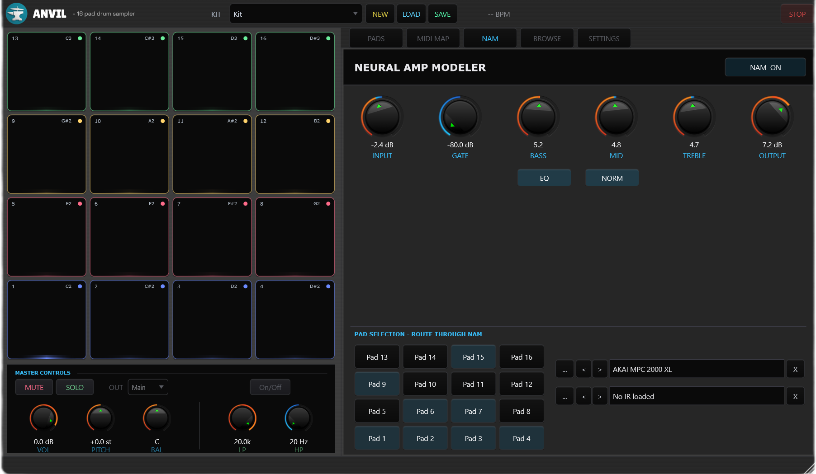Go to the SETTINGS tab
Image resolution: width=816 pixels, height=474 pixels.
point(604,38)
